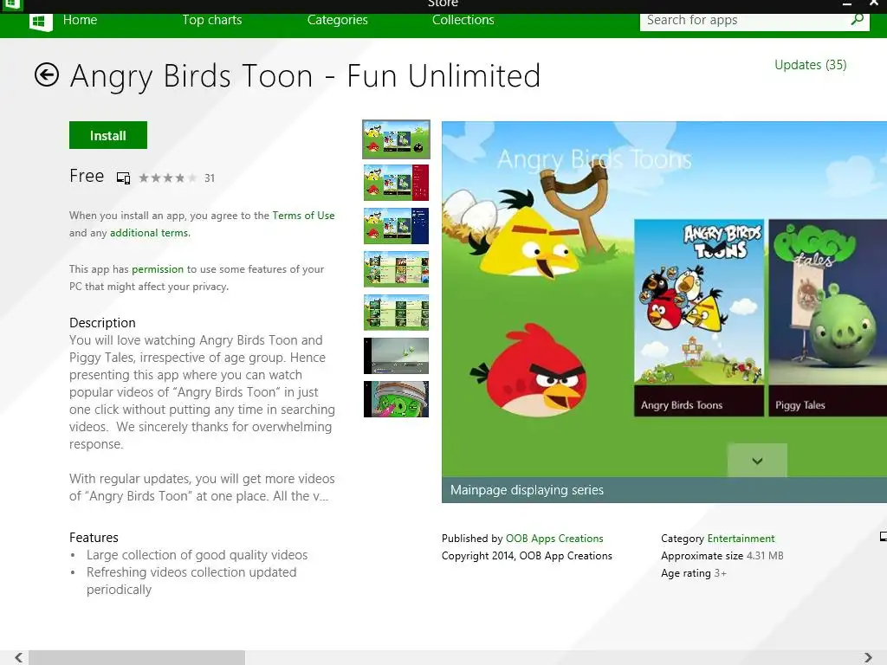Open the Terms of Use link
Screen dimensions: 887x665
[x=303, y=216]
